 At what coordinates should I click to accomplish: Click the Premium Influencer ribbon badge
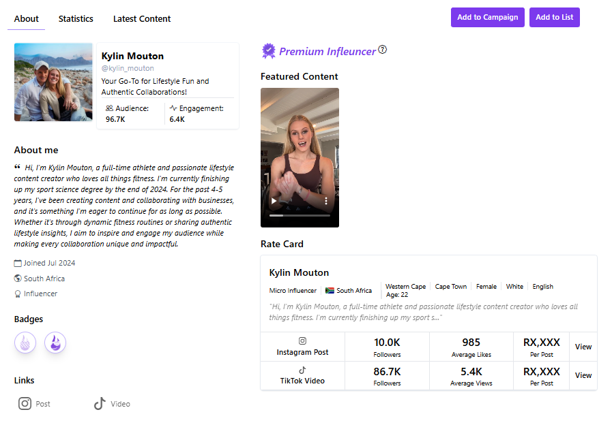[x=268, y=51]
